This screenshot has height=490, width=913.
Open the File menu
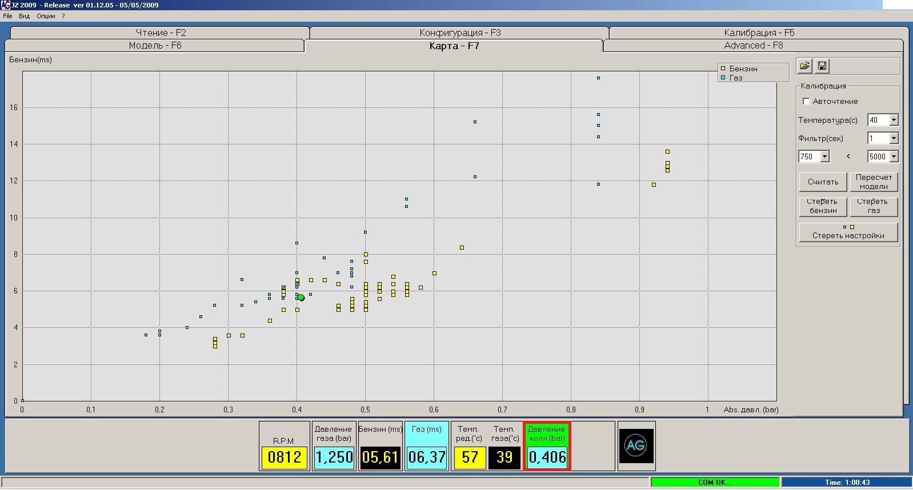coord(7,16)
